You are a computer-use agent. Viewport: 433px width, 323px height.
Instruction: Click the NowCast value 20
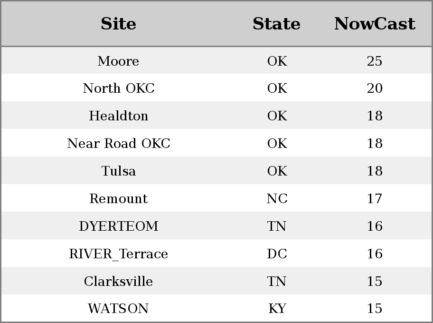point(375,88)
